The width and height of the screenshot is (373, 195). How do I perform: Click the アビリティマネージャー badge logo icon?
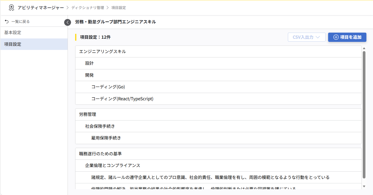pos(11,8)
